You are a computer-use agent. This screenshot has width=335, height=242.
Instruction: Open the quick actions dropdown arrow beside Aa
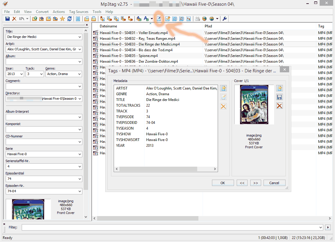click(152, 19)
